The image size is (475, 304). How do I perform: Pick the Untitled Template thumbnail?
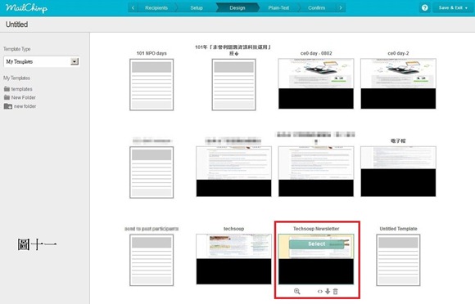point(398,260)
